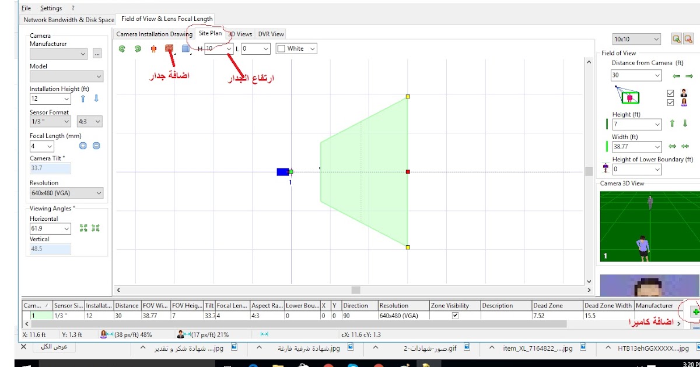This screenshot has height=367, width=700.
Task: Decrease distance from camera with left arrow
Action: [x=676, y=76]
